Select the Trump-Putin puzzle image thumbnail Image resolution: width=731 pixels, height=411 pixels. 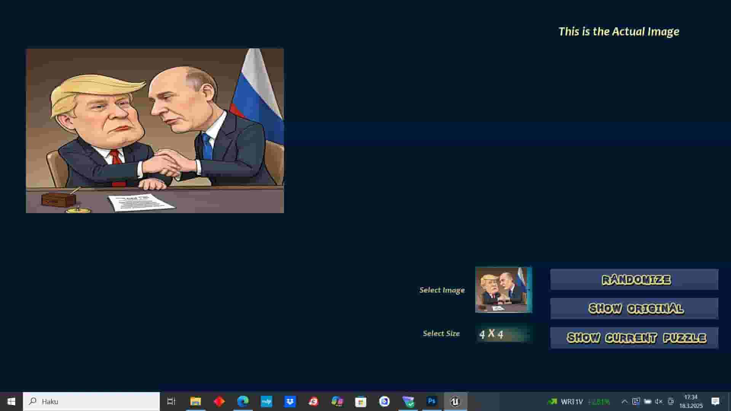tap(503, 290)
